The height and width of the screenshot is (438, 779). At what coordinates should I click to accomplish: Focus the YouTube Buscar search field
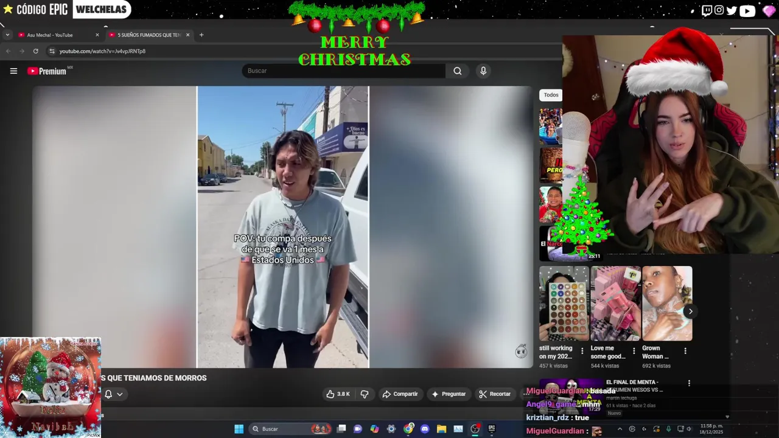tap(344, 71)
